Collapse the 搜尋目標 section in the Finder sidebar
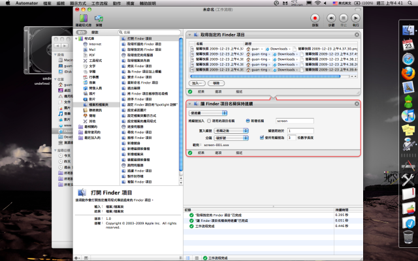This screenshot has height=261, width=418. pos(56,151)
